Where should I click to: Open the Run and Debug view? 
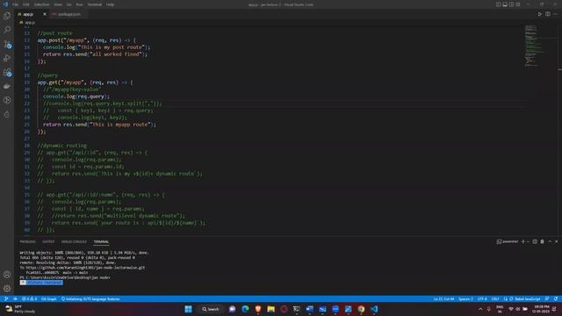(7, 58)
